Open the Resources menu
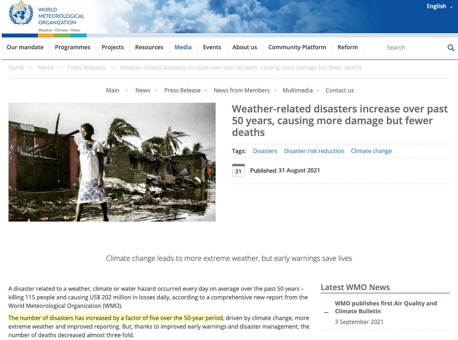Image resolution: width=458 pixels, height=340 pixels. point(149,47)
